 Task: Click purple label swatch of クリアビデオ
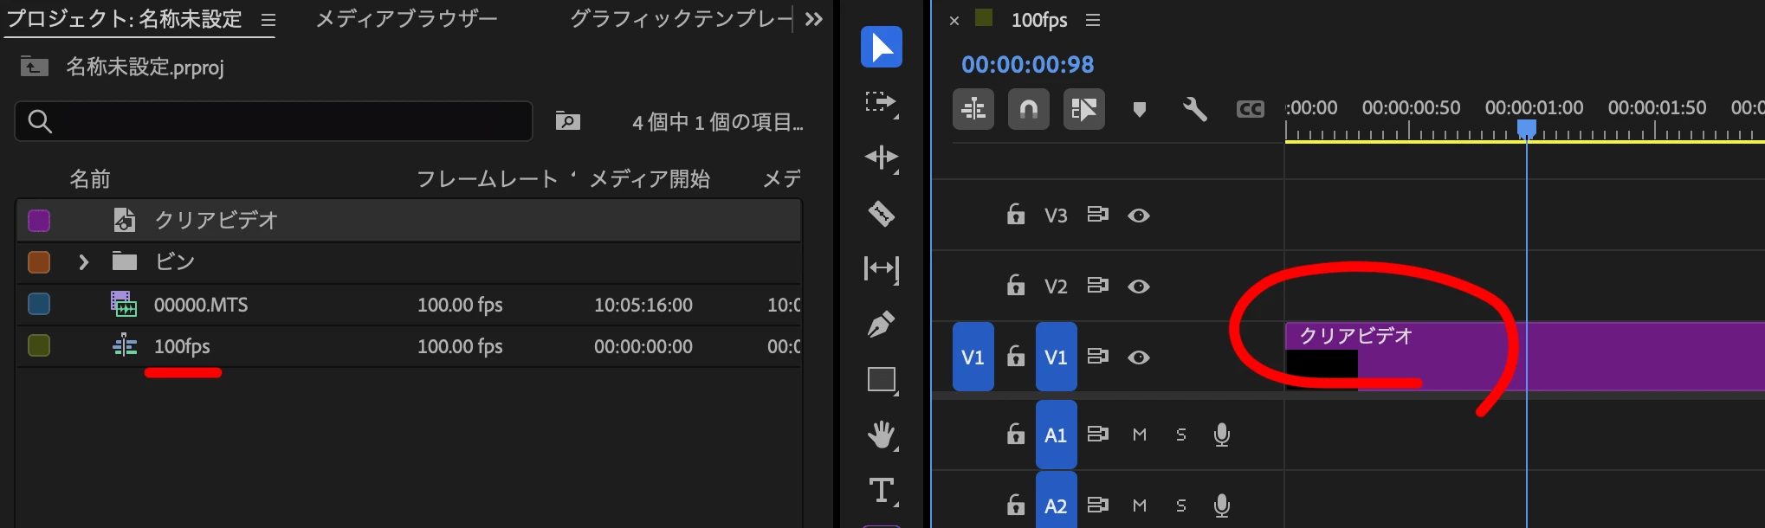[x=39, y=221]
